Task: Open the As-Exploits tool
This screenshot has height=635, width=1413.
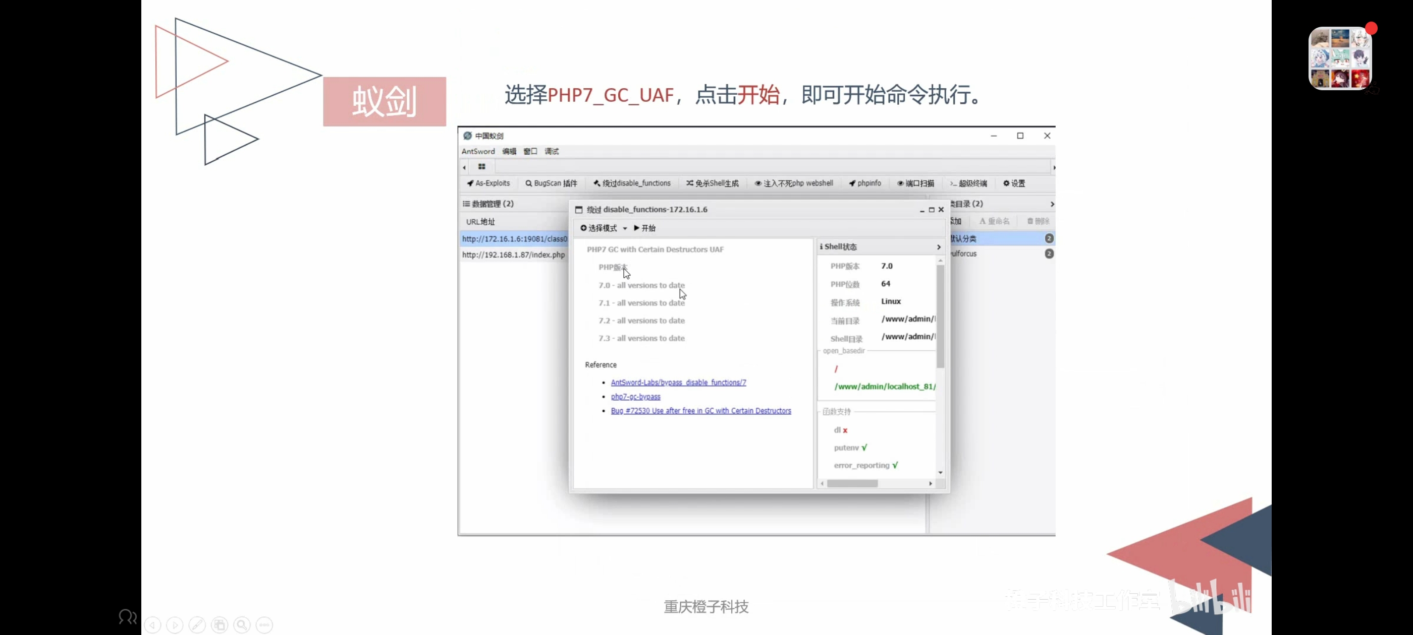Action: pyautogui.click(x=487, y=183)
